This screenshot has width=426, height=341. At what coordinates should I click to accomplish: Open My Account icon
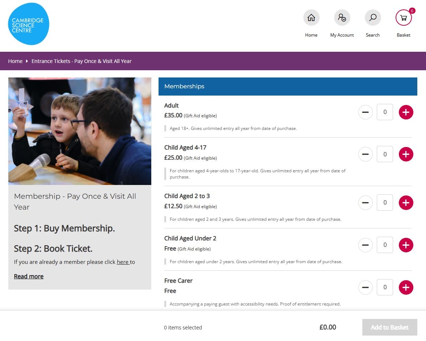[x=342, y=18]
